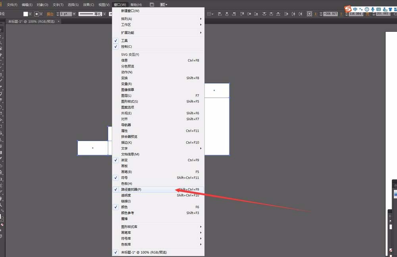Expand 扩展功能 submenu
The height and width of the screenshot is (257, 397).
point(158,33)
